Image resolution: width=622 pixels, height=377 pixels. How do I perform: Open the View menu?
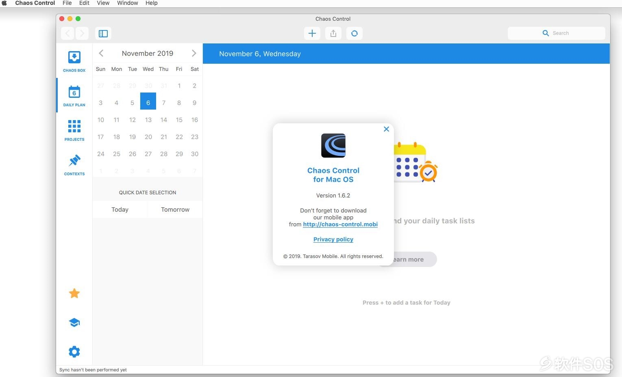[103, 3]
